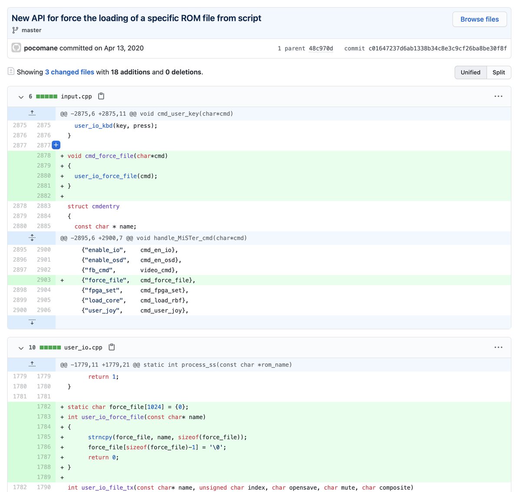
Task: Open the 3 changed files list
Action: click(x=69, y=72)
